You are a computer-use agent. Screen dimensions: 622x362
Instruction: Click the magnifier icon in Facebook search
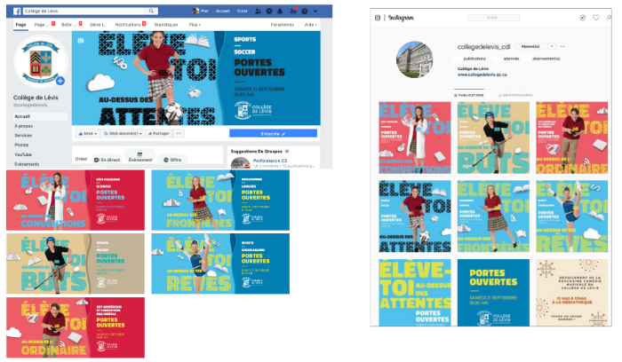[x=151, y=11]
